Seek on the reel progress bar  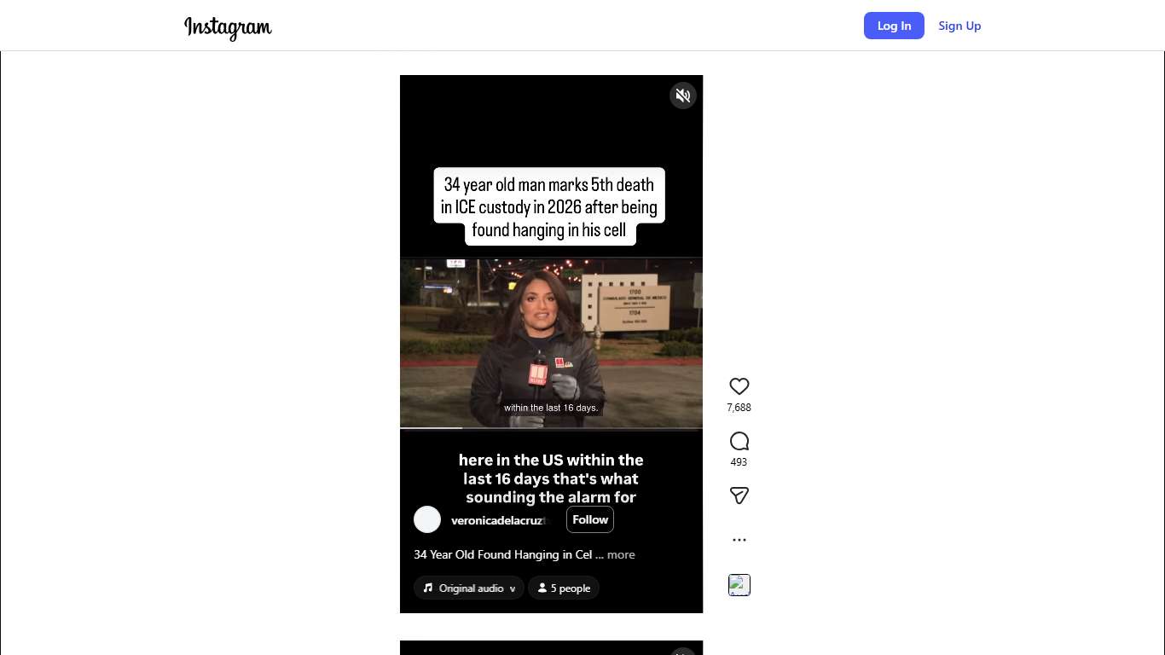coord(551,428)
